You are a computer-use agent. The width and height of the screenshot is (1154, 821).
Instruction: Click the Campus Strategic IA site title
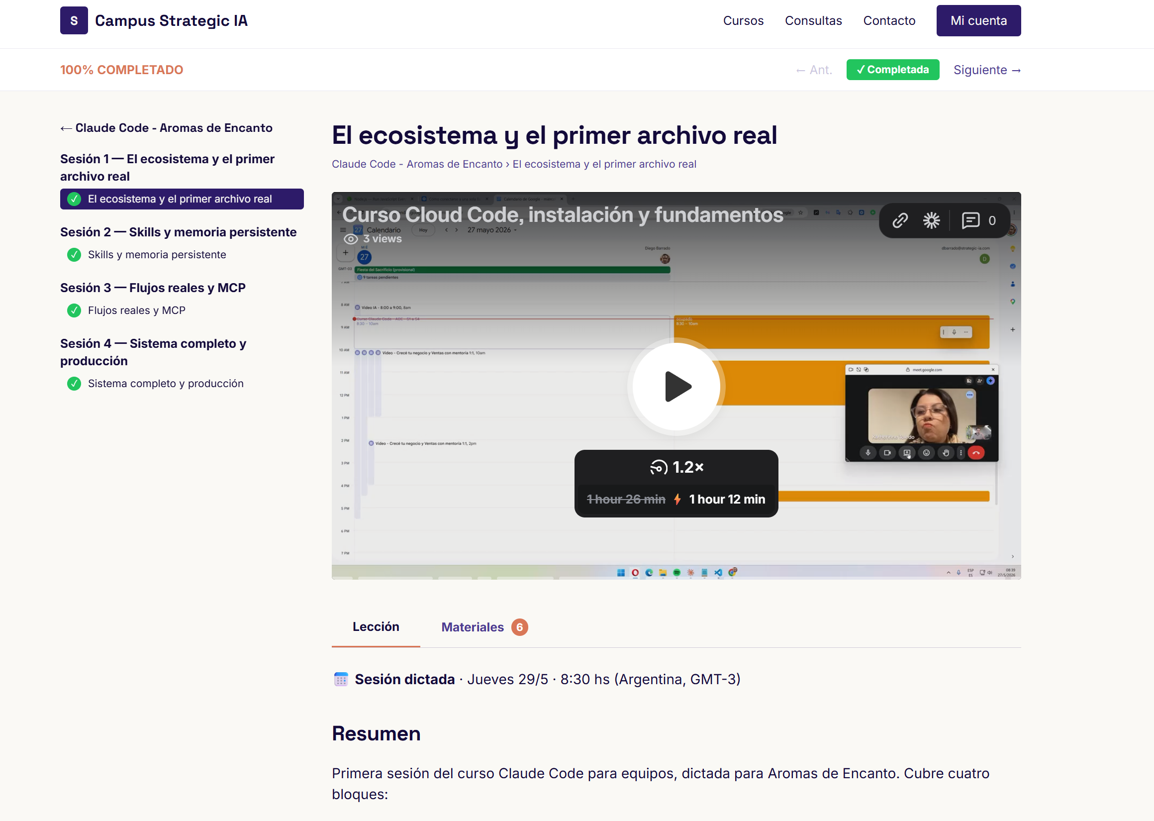[171, 21]
